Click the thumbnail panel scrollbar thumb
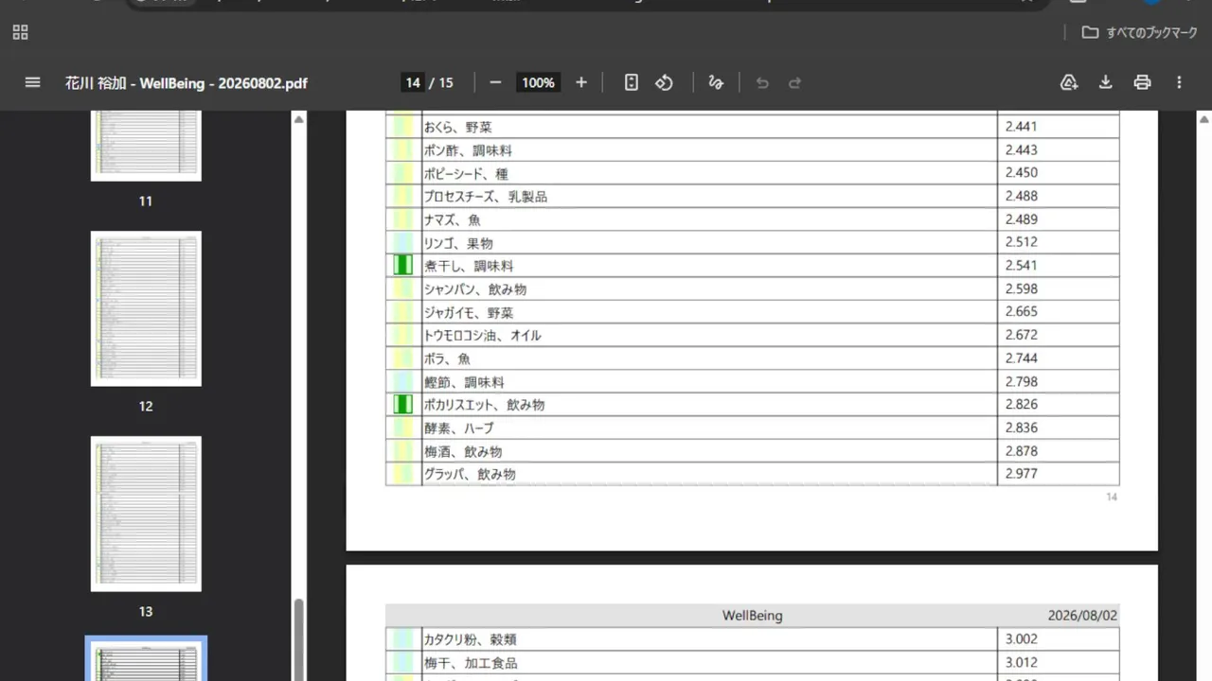This screenshot has height=681, width=1212. click(x=299, y=639)
